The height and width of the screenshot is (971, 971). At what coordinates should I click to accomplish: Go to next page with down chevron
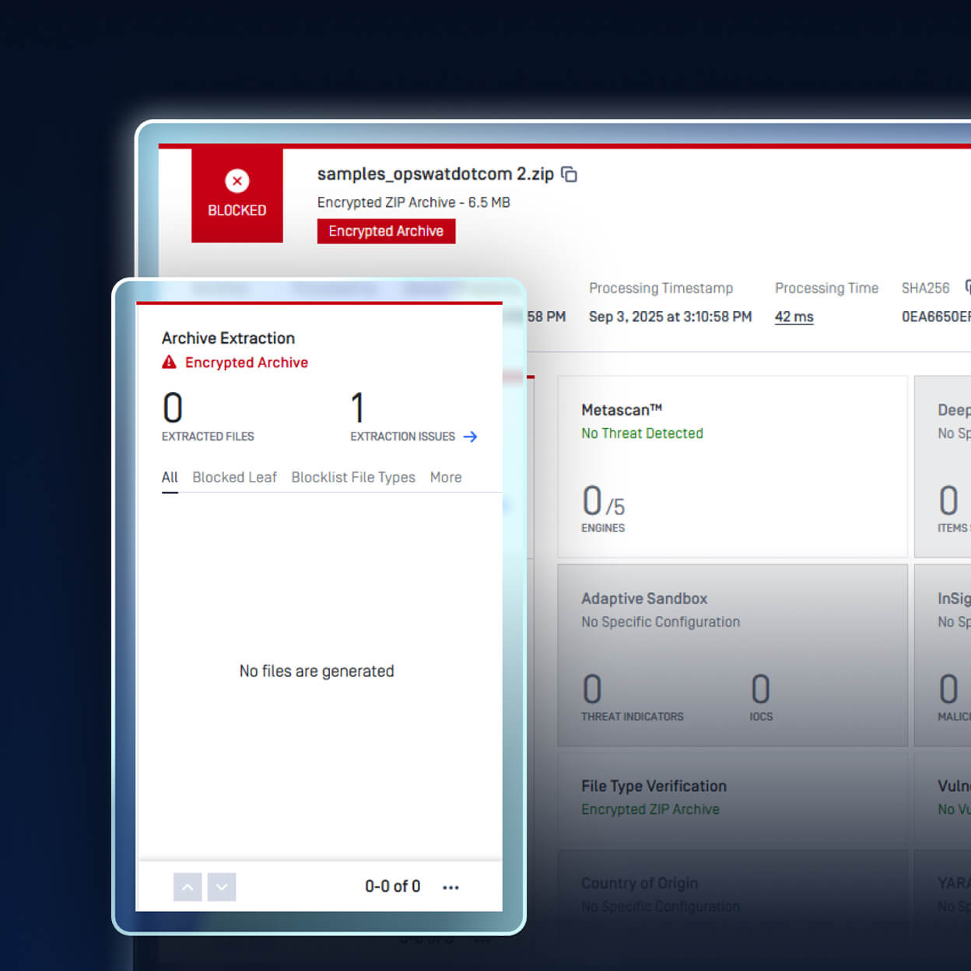(x=222, y=887)
